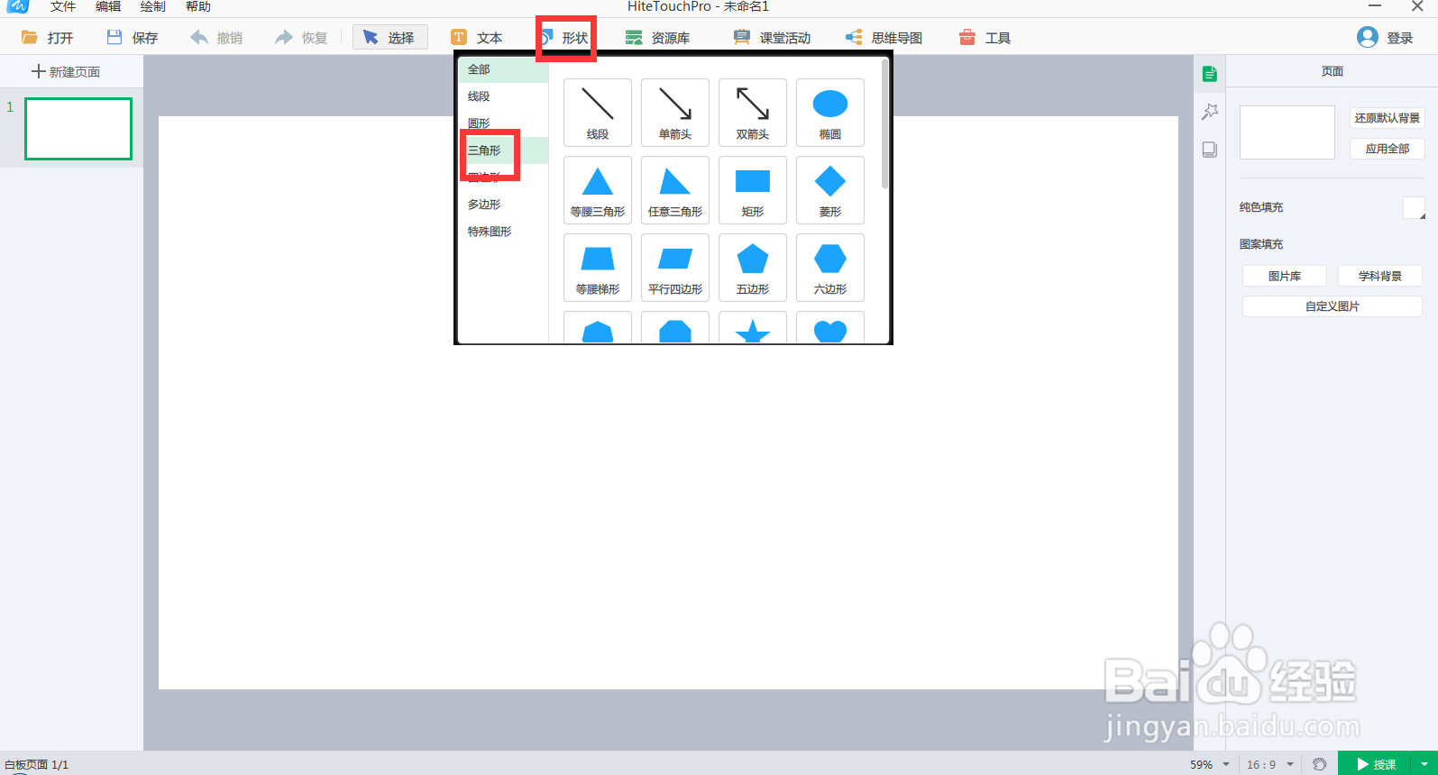The width and height of the screenshot is (1438, 775).
Task: Select the 特殊图形 shape category
Action: pos(503,232)
